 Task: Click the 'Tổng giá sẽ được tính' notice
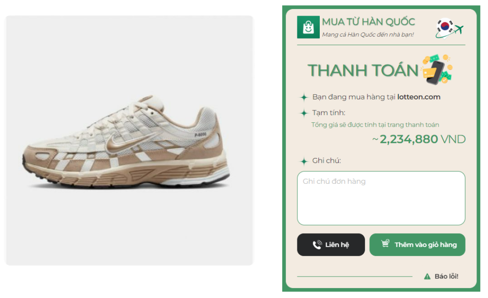[375, 125]
